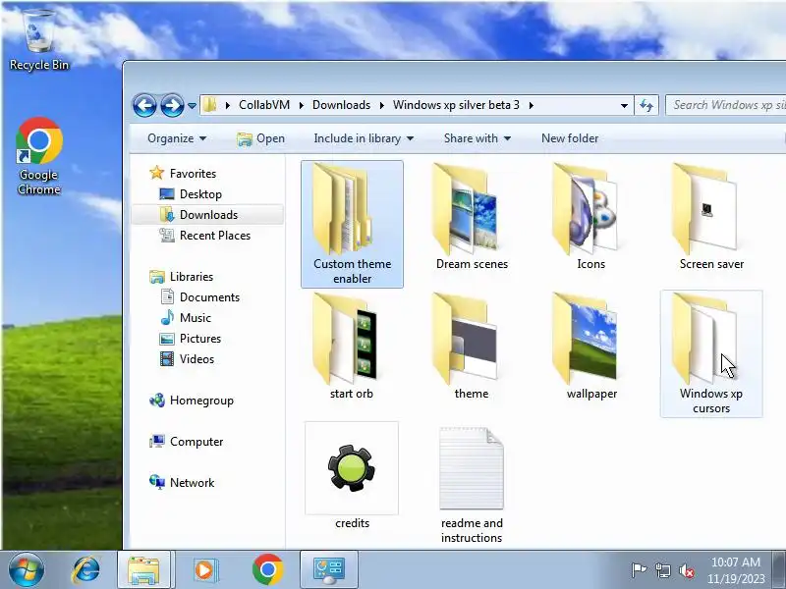
Task: Select Desktop under Favorites
Action: point(200,193)
